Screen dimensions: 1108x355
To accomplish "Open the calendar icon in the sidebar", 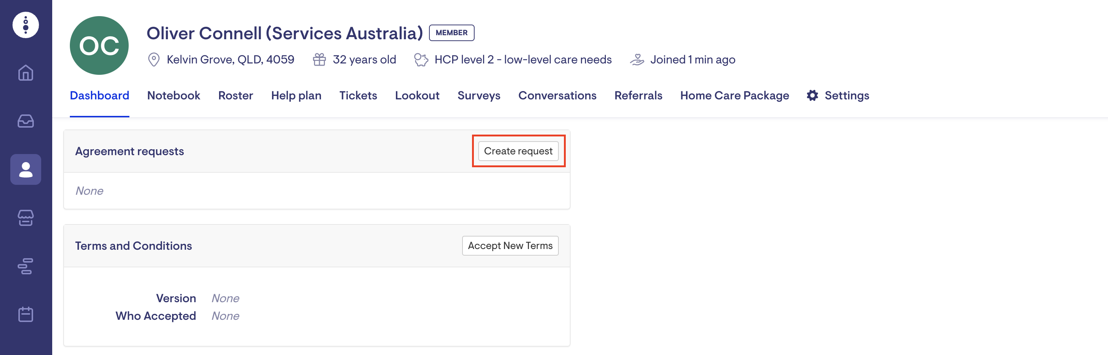I will pyautogui.click(x=25, y=314).
